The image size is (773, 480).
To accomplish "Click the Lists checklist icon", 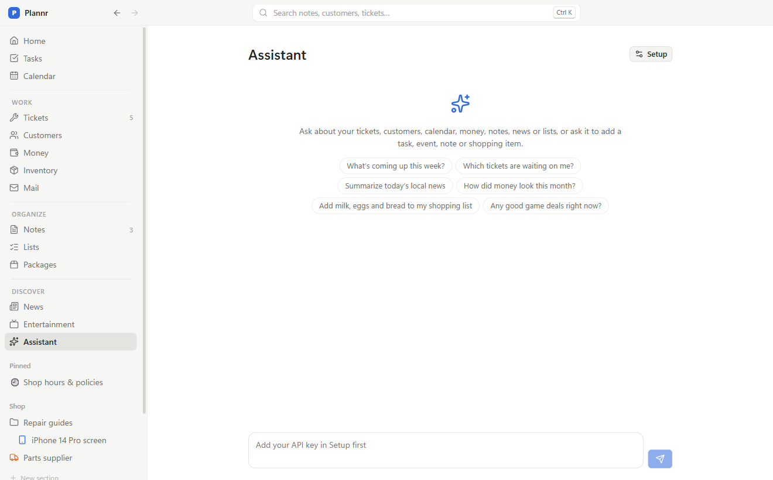I will (15, 247).
